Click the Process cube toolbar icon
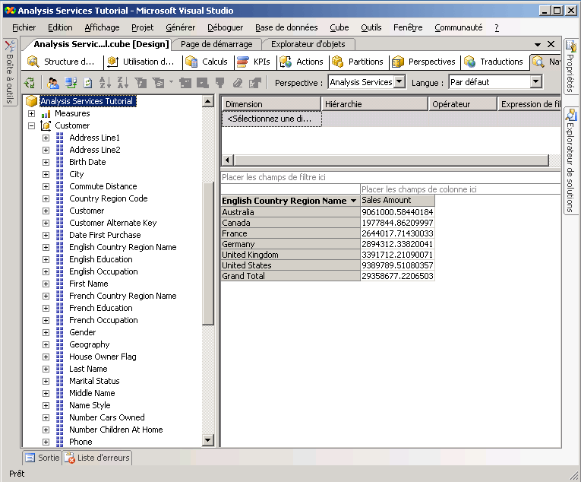Screen dimensions: 581x482 (x=30, y=83)
